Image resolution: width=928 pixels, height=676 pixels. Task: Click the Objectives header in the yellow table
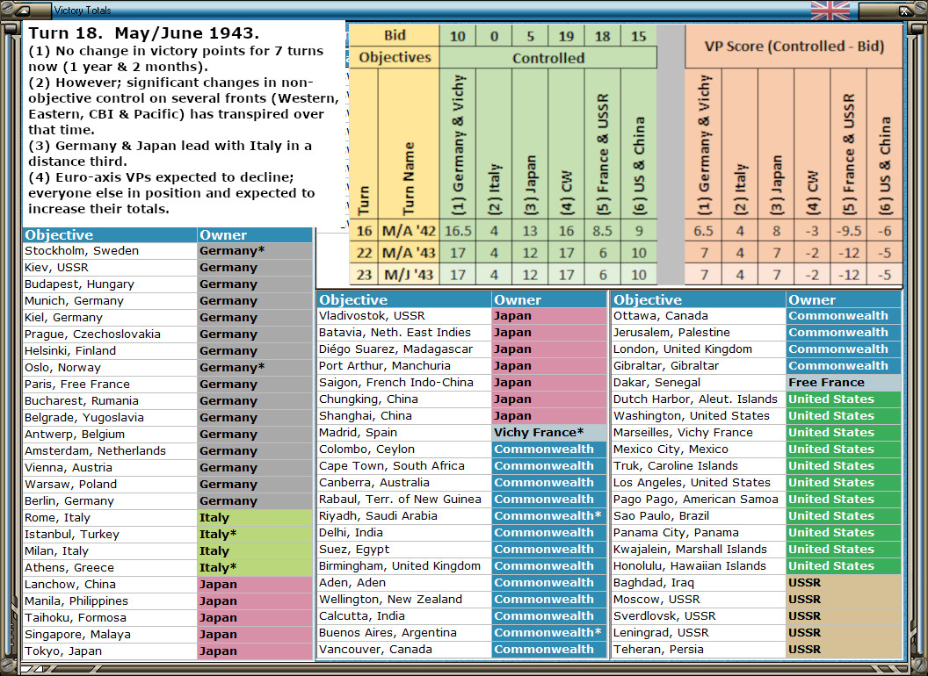(395, 57)
